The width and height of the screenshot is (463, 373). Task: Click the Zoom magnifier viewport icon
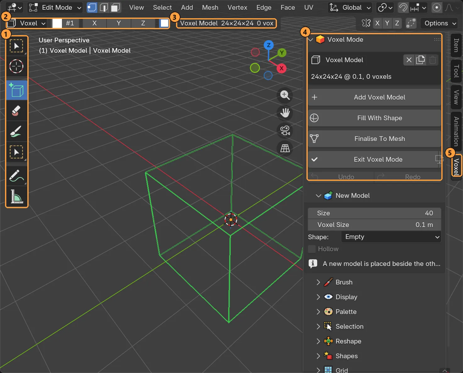coord(285,95)
